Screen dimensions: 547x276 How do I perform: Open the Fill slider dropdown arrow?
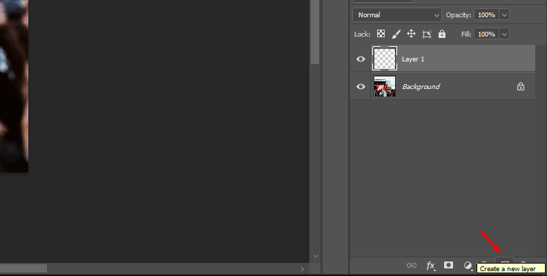504,34
